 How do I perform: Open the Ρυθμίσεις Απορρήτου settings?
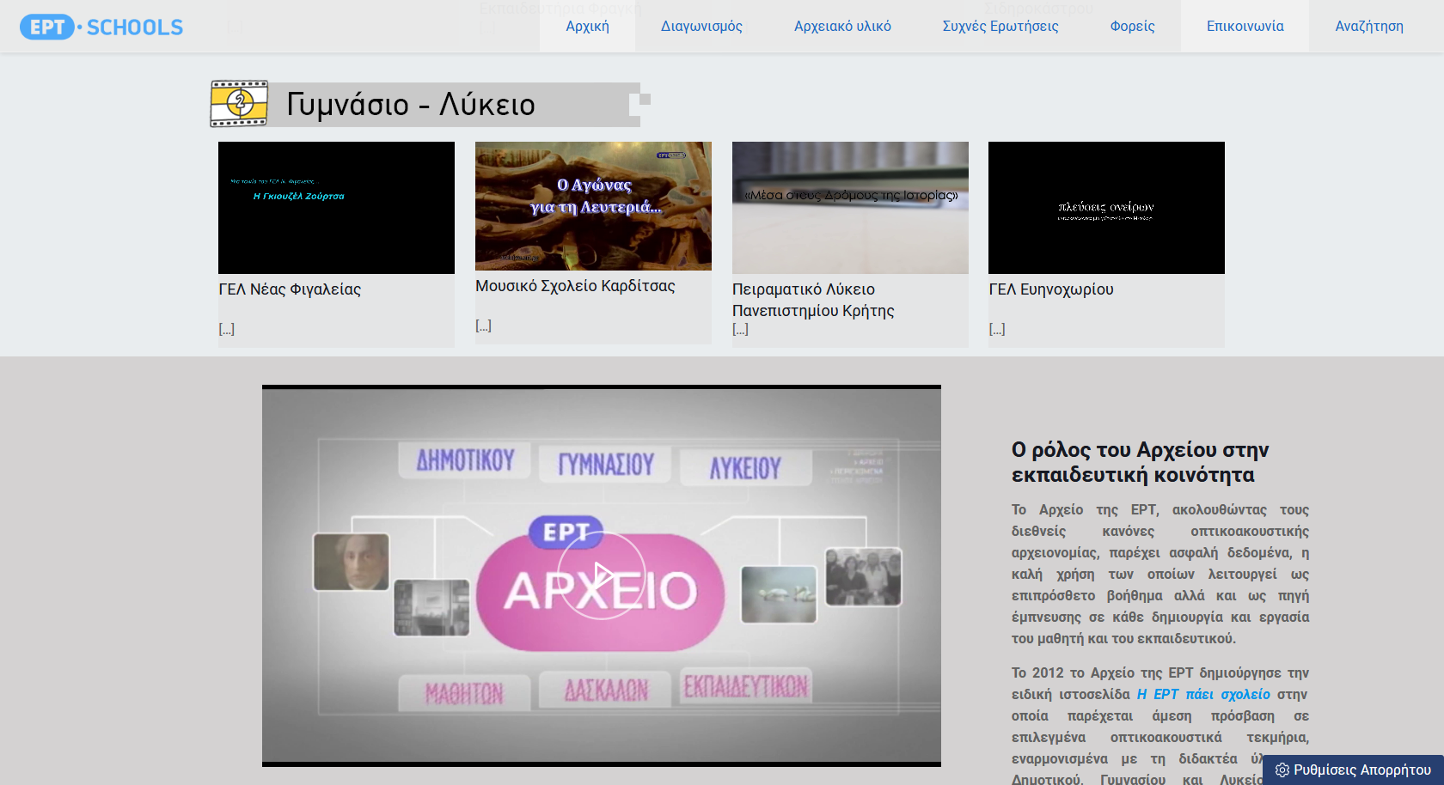(1356, 771)
